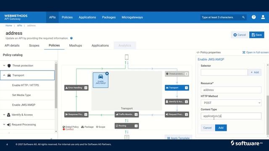269x151 pixels.
Task: Select the Request Processing stage box
Action: click(177, 115)
